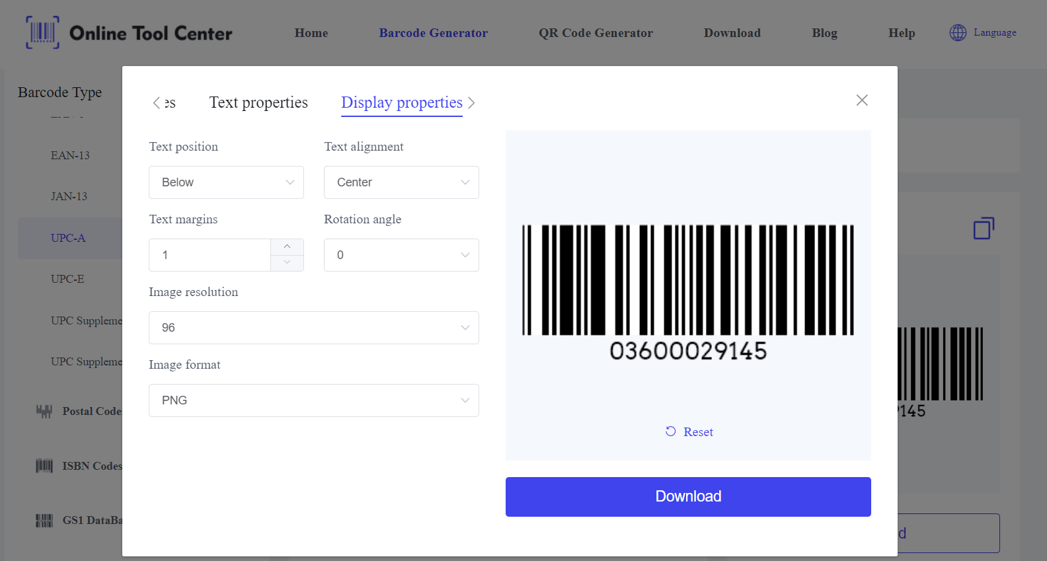The height and width of the screenshot is (561, 1047).
Task: Click the ISBN Codes category icon
Action: [44, 466]
